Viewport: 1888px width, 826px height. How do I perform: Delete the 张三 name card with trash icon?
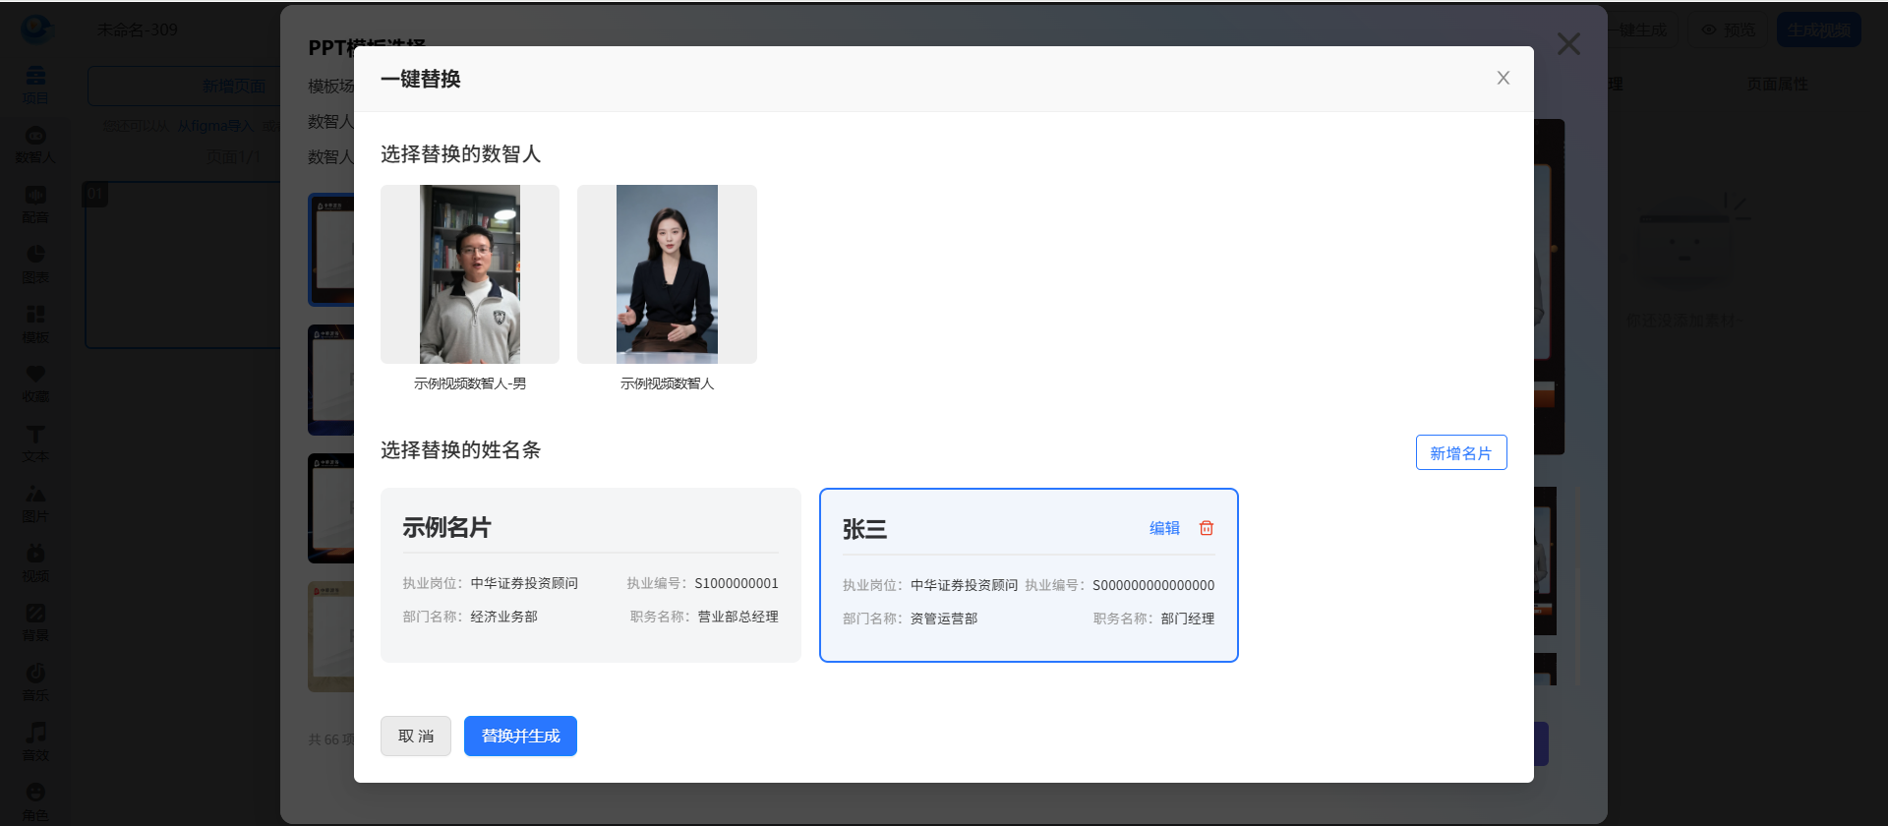point(1207,528)
